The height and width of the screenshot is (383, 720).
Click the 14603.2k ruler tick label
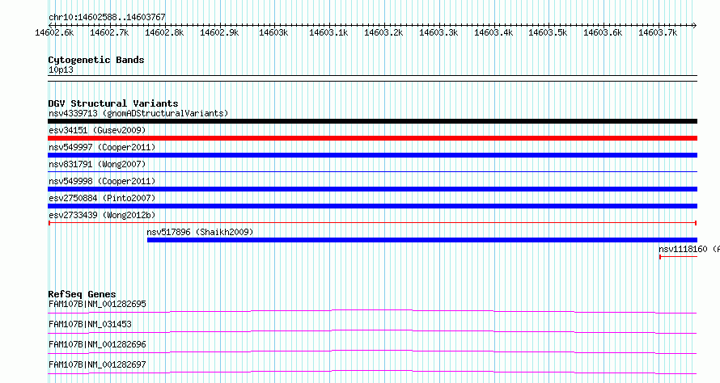pyautogui.click(x=383, y=33)
